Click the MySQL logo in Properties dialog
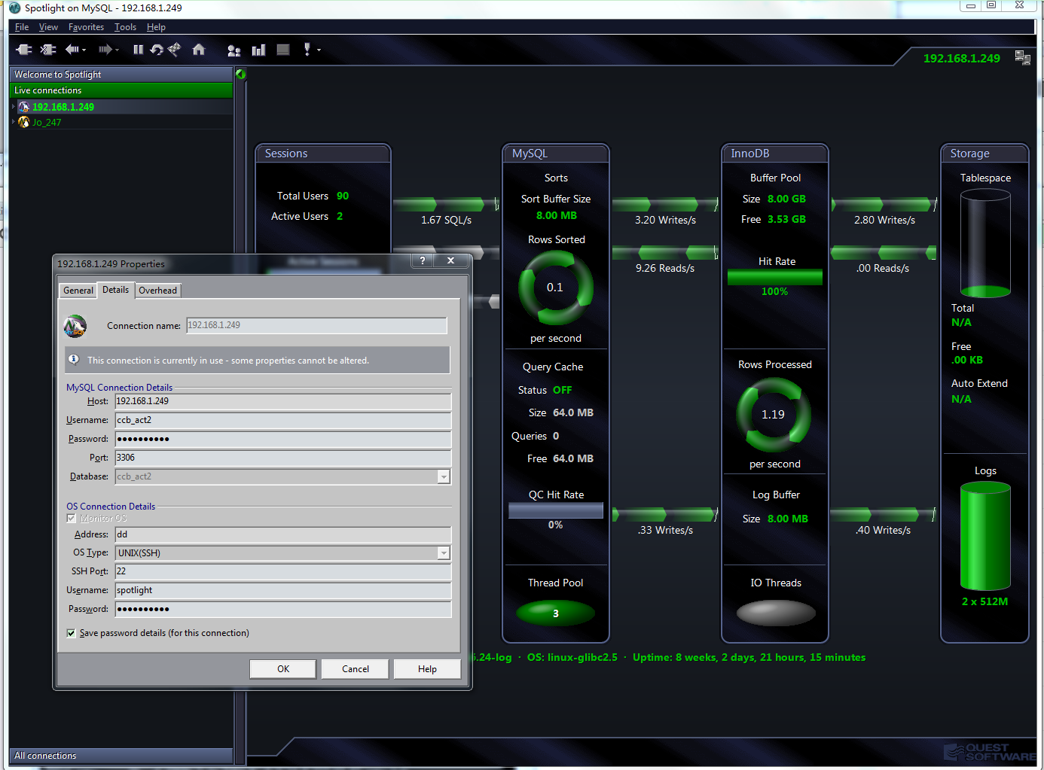The image size is (1044, 770). (75, 326)
